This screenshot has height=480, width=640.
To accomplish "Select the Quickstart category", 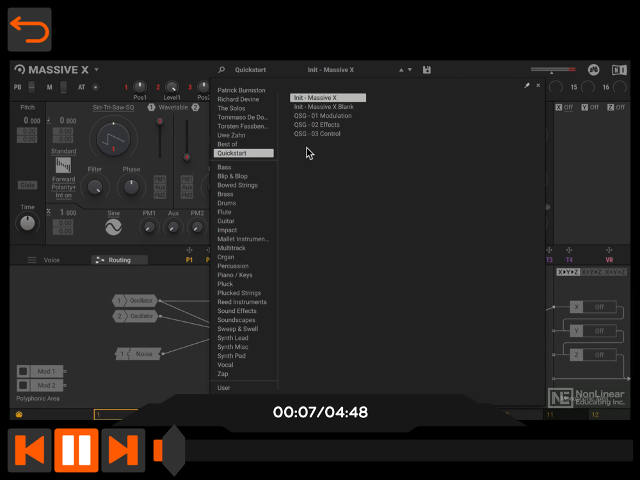I will [x=244, y=153].
